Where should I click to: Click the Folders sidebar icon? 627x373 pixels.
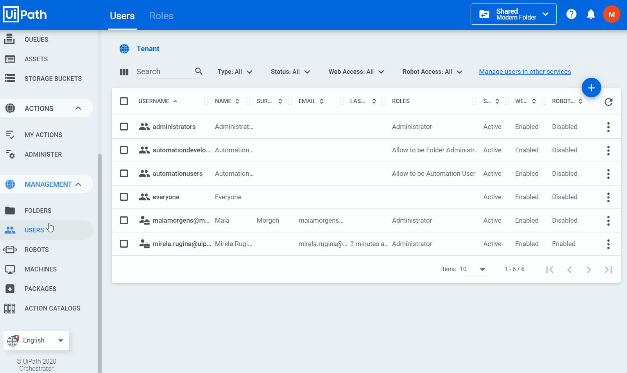click(x=10, y=211)
